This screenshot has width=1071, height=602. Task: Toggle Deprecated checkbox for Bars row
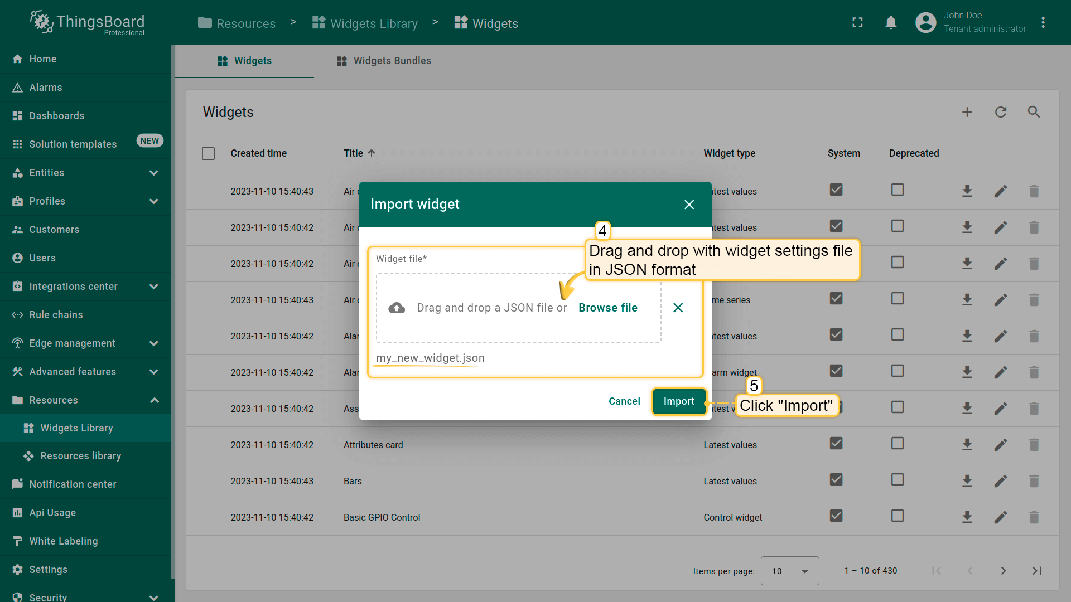[898, 479]
